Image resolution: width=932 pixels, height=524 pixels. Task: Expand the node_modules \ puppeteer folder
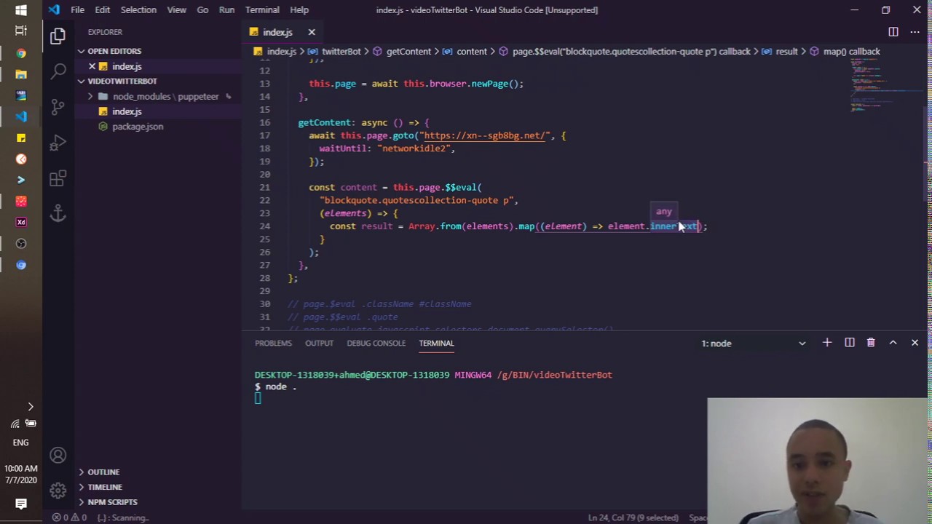coord(165,97)
